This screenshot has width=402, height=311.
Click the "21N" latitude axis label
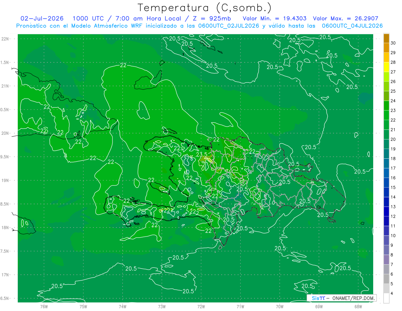[5, 86]
